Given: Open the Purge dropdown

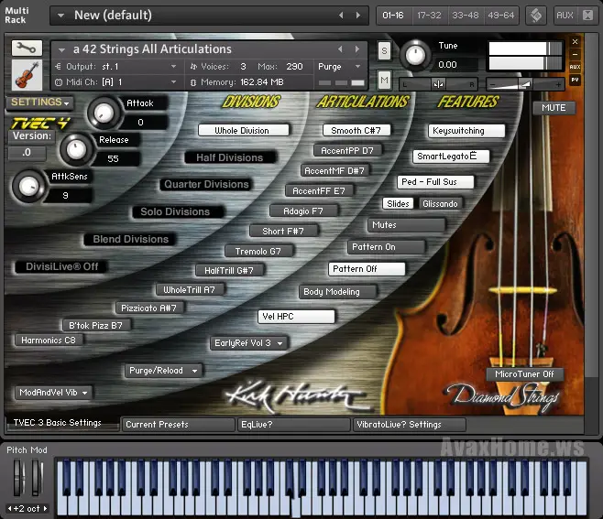Looking at the screenshot, I should (x=339, y=67).
